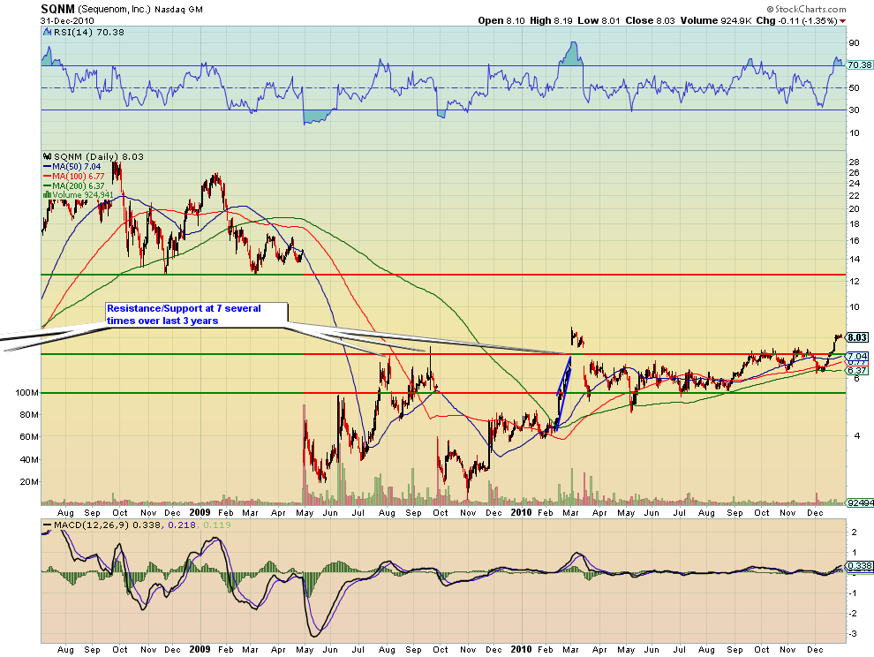Screen dimensions: 874x657
Task: Click the red down arrow beside Chg
Action: coord(843,21)
